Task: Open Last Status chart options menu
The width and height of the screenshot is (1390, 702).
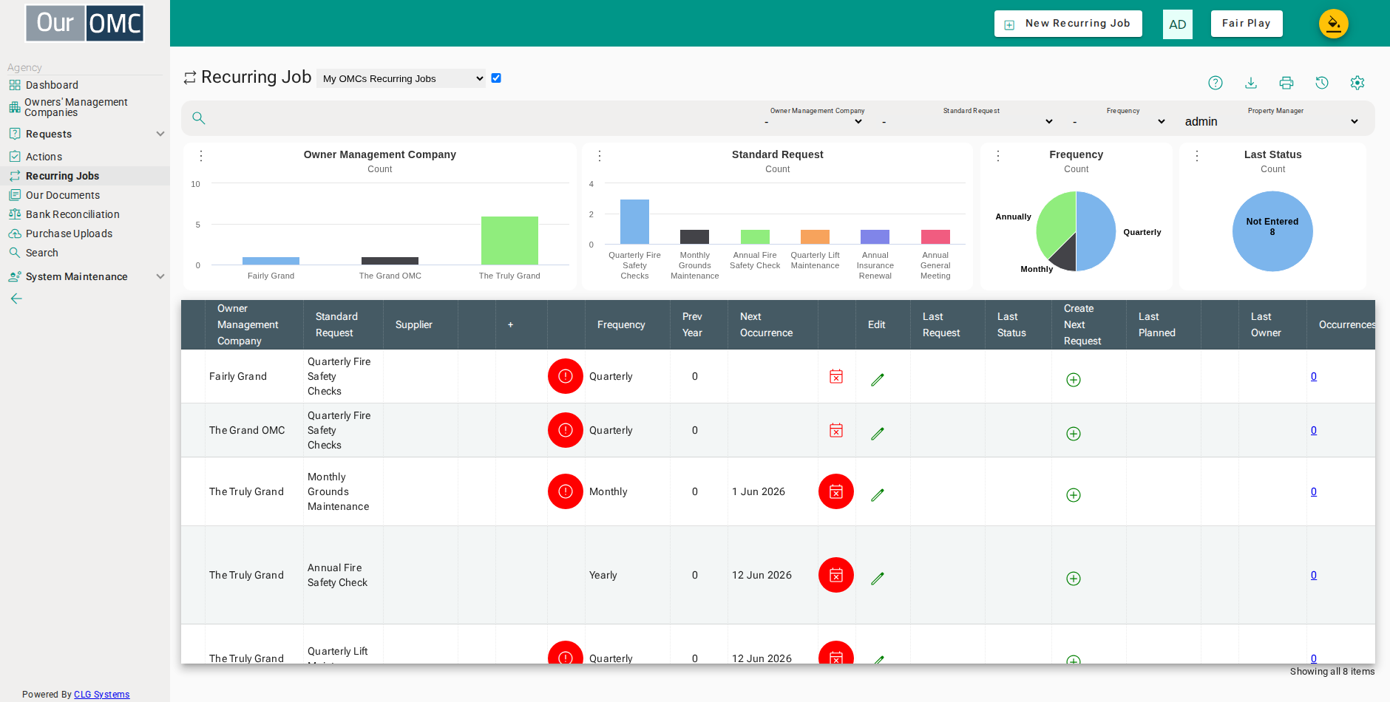Action: (1197, 156)
